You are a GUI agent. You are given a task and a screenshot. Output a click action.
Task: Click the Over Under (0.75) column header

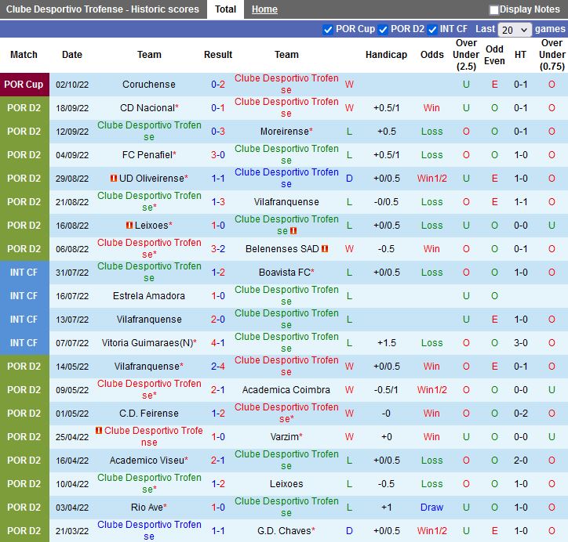[x=552, y=55]
